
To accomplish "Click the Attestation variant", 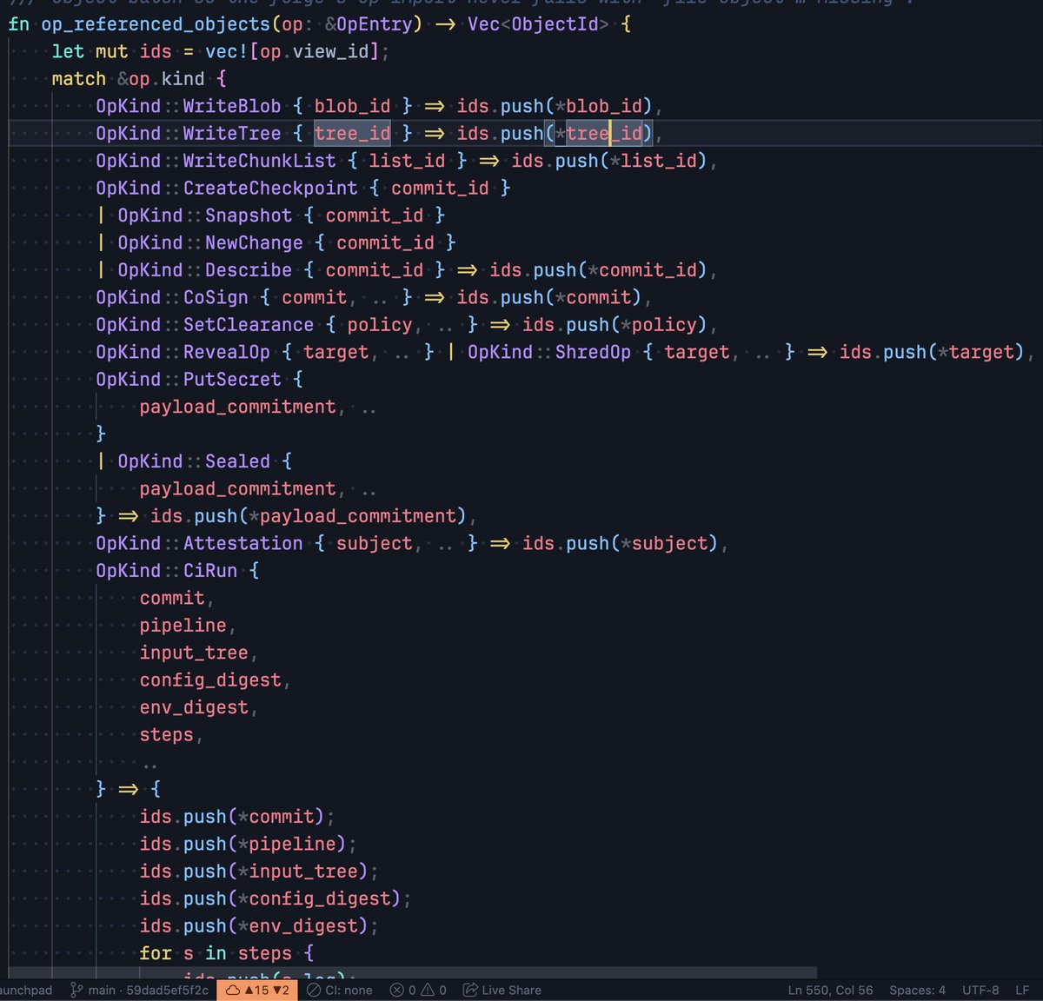I will pos(243,544).
